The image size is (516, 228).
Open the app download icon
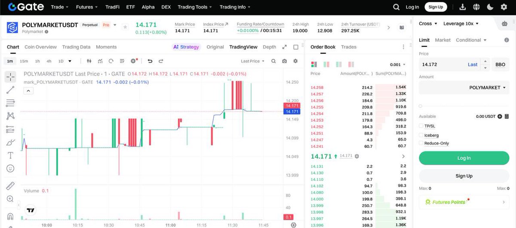463,7
